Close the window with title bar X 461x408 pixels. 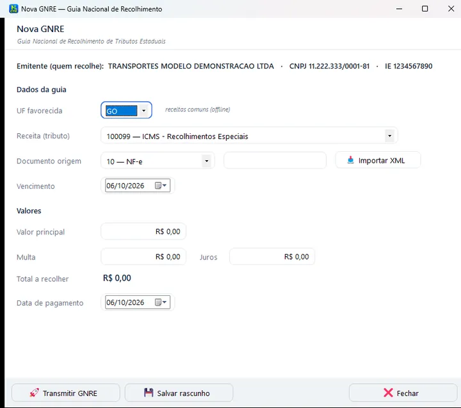[451, 9]
